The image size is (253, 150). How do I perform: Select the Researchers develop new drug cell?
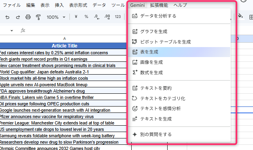[63, 142]
